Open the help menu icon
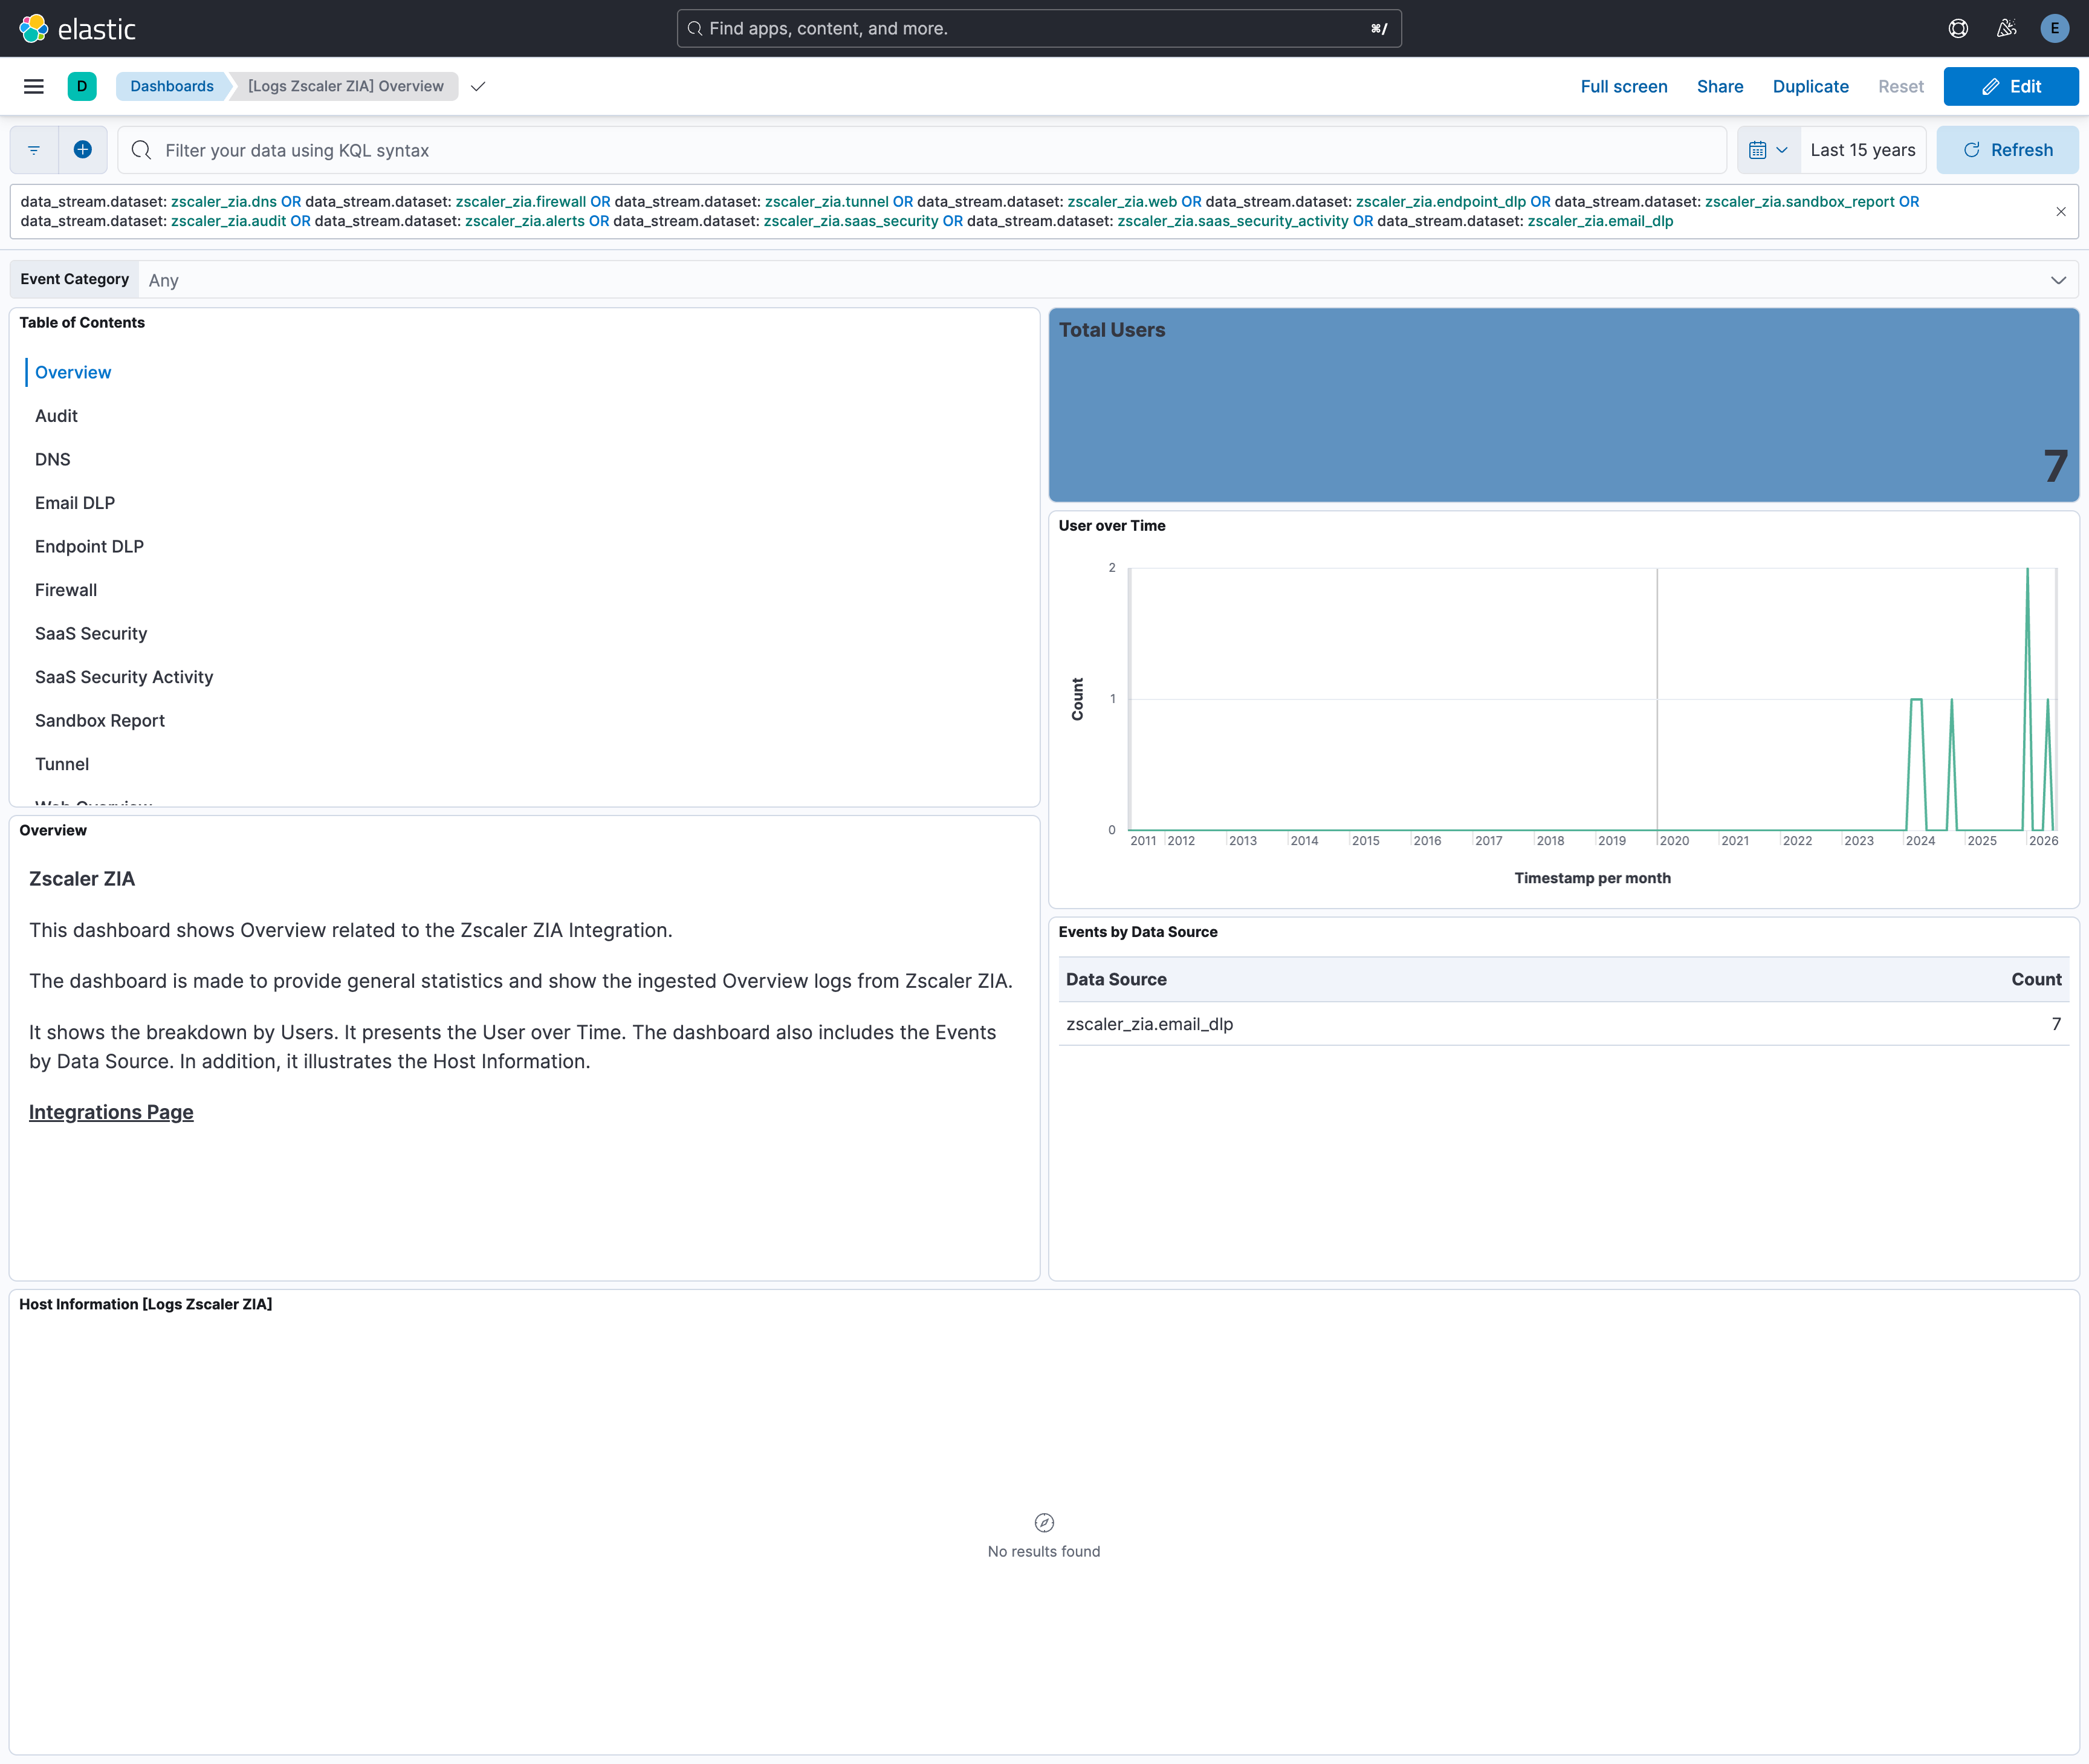The width and height of the screenshot is (2089, 1764). (x=1958, y=28)
